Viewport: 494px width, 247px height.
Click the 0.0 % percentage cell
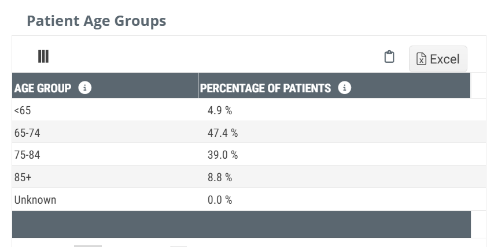click(x=220, y=200)
